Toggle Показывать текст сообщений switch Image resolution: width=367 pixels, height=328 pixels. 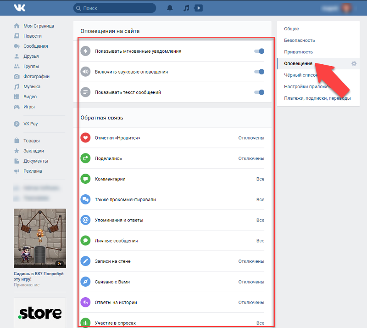(x=260, y=92)
